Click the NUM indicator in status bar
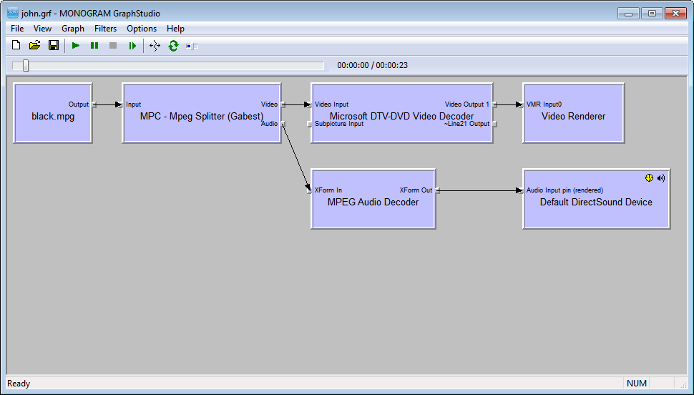The image size is (694, 395). [x=637, y=384]
